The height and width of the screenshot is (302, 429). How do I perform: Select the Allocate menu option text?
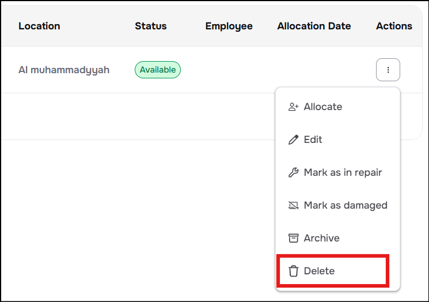click(322, 107)
